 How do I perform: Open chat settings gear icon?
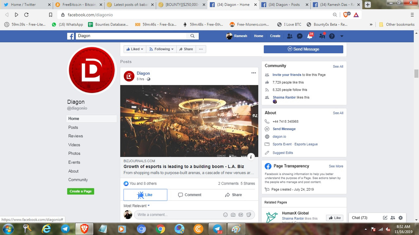pyautogui.click(x=400, y=218)
